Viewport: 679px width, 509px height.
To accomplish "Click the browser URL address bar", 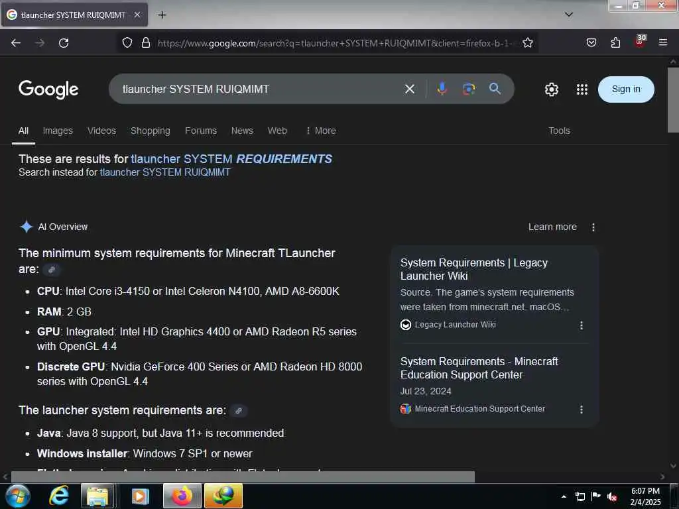I will (334, 43).
